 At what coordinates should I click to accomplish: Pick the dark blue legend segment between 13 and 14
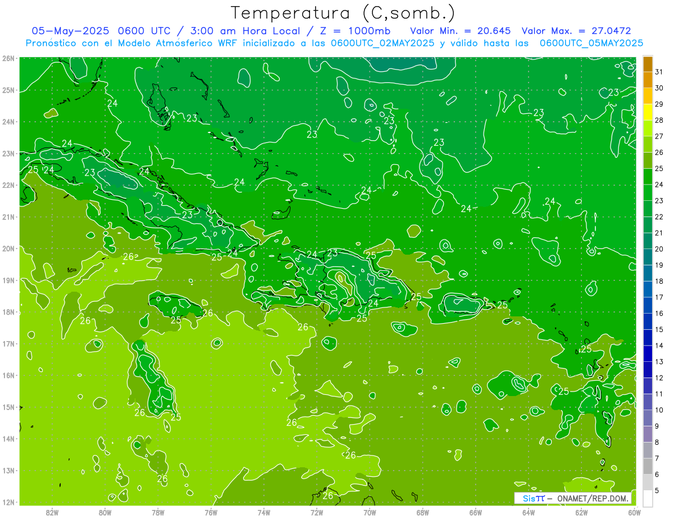tap(648, 353)
